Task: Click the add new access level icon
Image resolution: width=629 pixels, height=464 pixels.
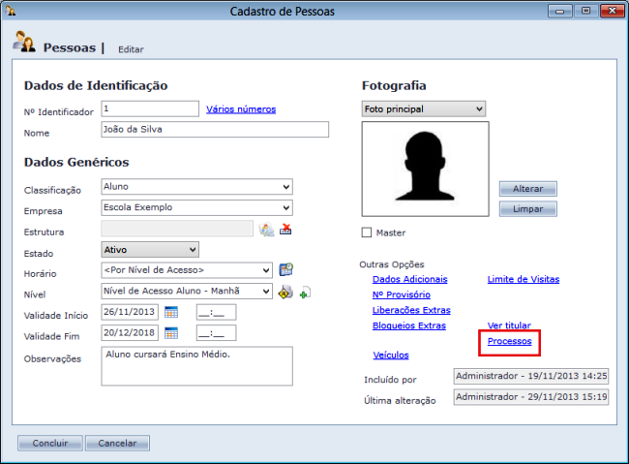Action: 304,293
